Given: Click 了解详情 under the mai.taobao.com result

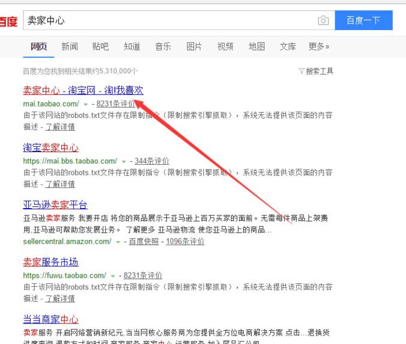Looking at the screenshot, I should click(60, 127).
